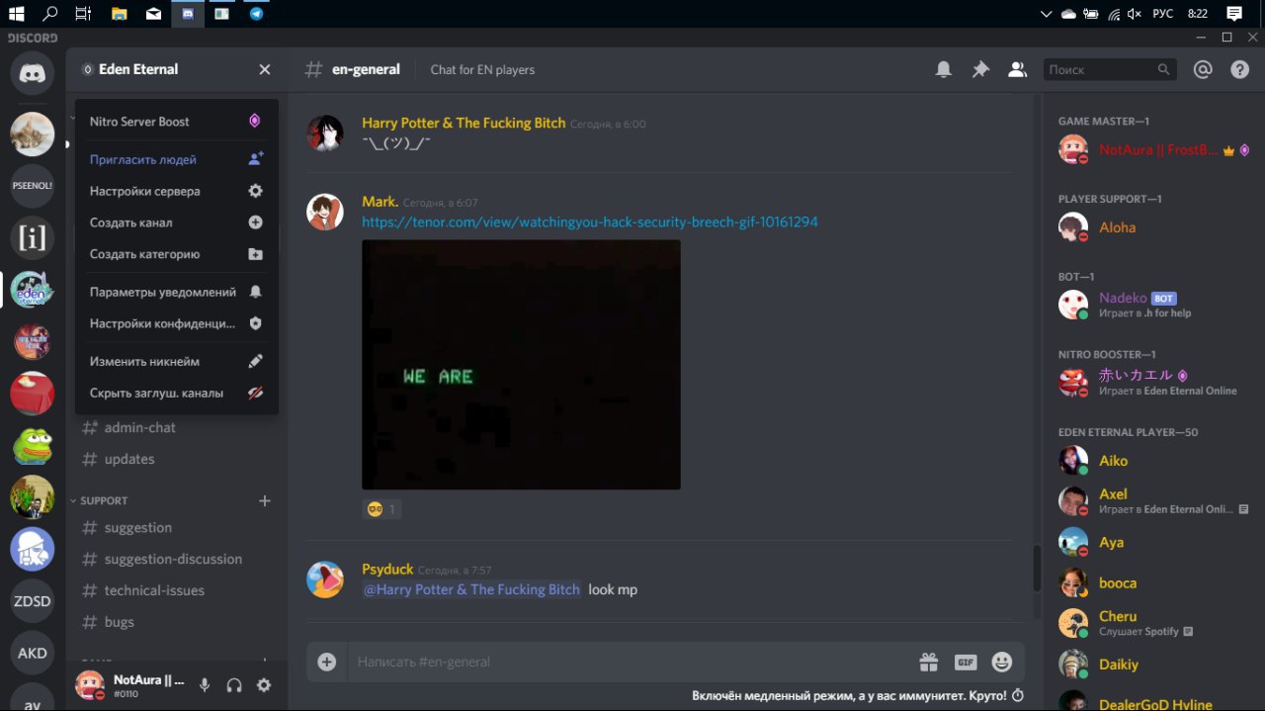
Task: Close the server dropdown menu with X
Action: (x=265, y=69)
